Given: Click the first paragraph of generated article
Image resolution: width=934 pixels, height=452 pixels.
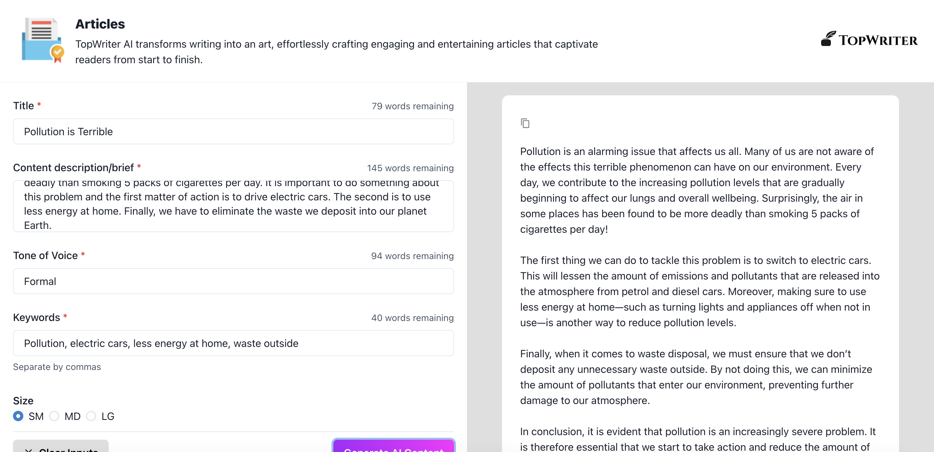Looking at the screenshot, I should coord(698,190).
